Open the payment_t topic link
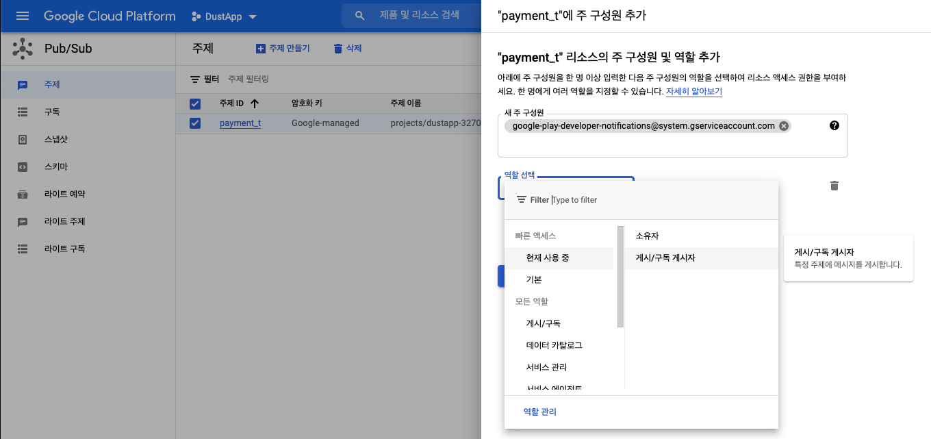This screenshot has height=439, width=931. [x=240, y=123]
